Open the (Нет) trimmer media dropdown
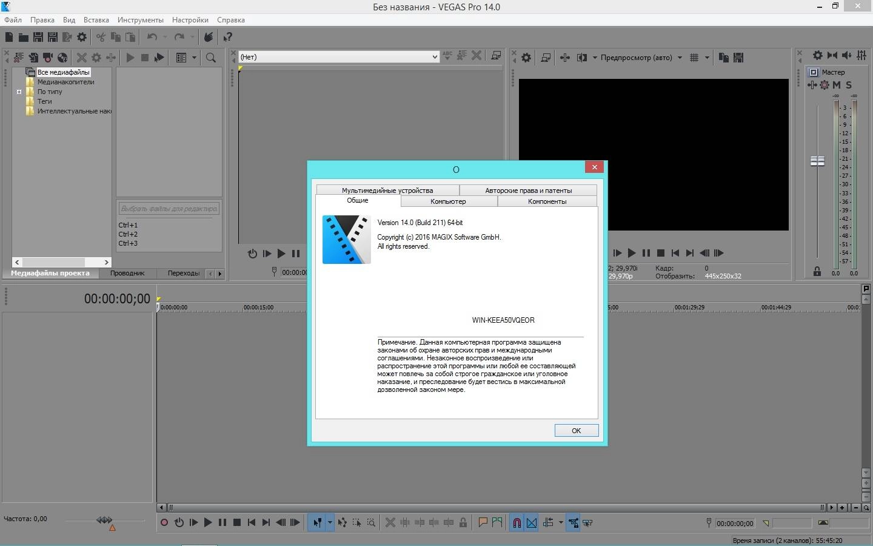Image resolution: width=873 pixels, height=546 pixels. (x=435, y=57)
